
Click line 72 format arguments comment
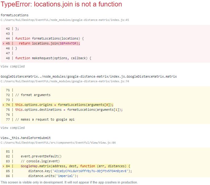[x=33, y=95]
